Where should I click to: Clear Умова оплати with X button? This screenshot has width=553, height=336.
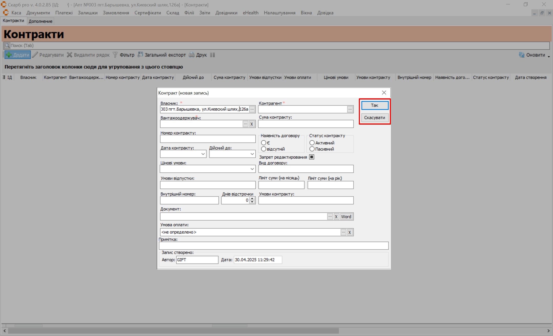pos(350,232)
